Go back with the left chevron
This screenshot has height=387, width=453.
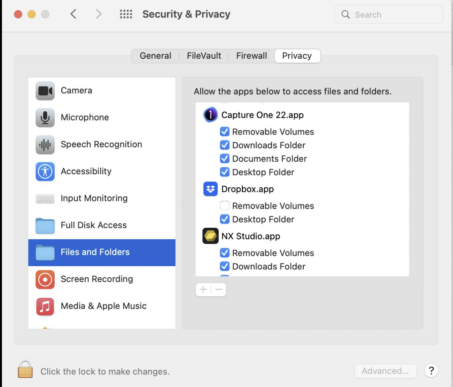(x=73, y=14)
